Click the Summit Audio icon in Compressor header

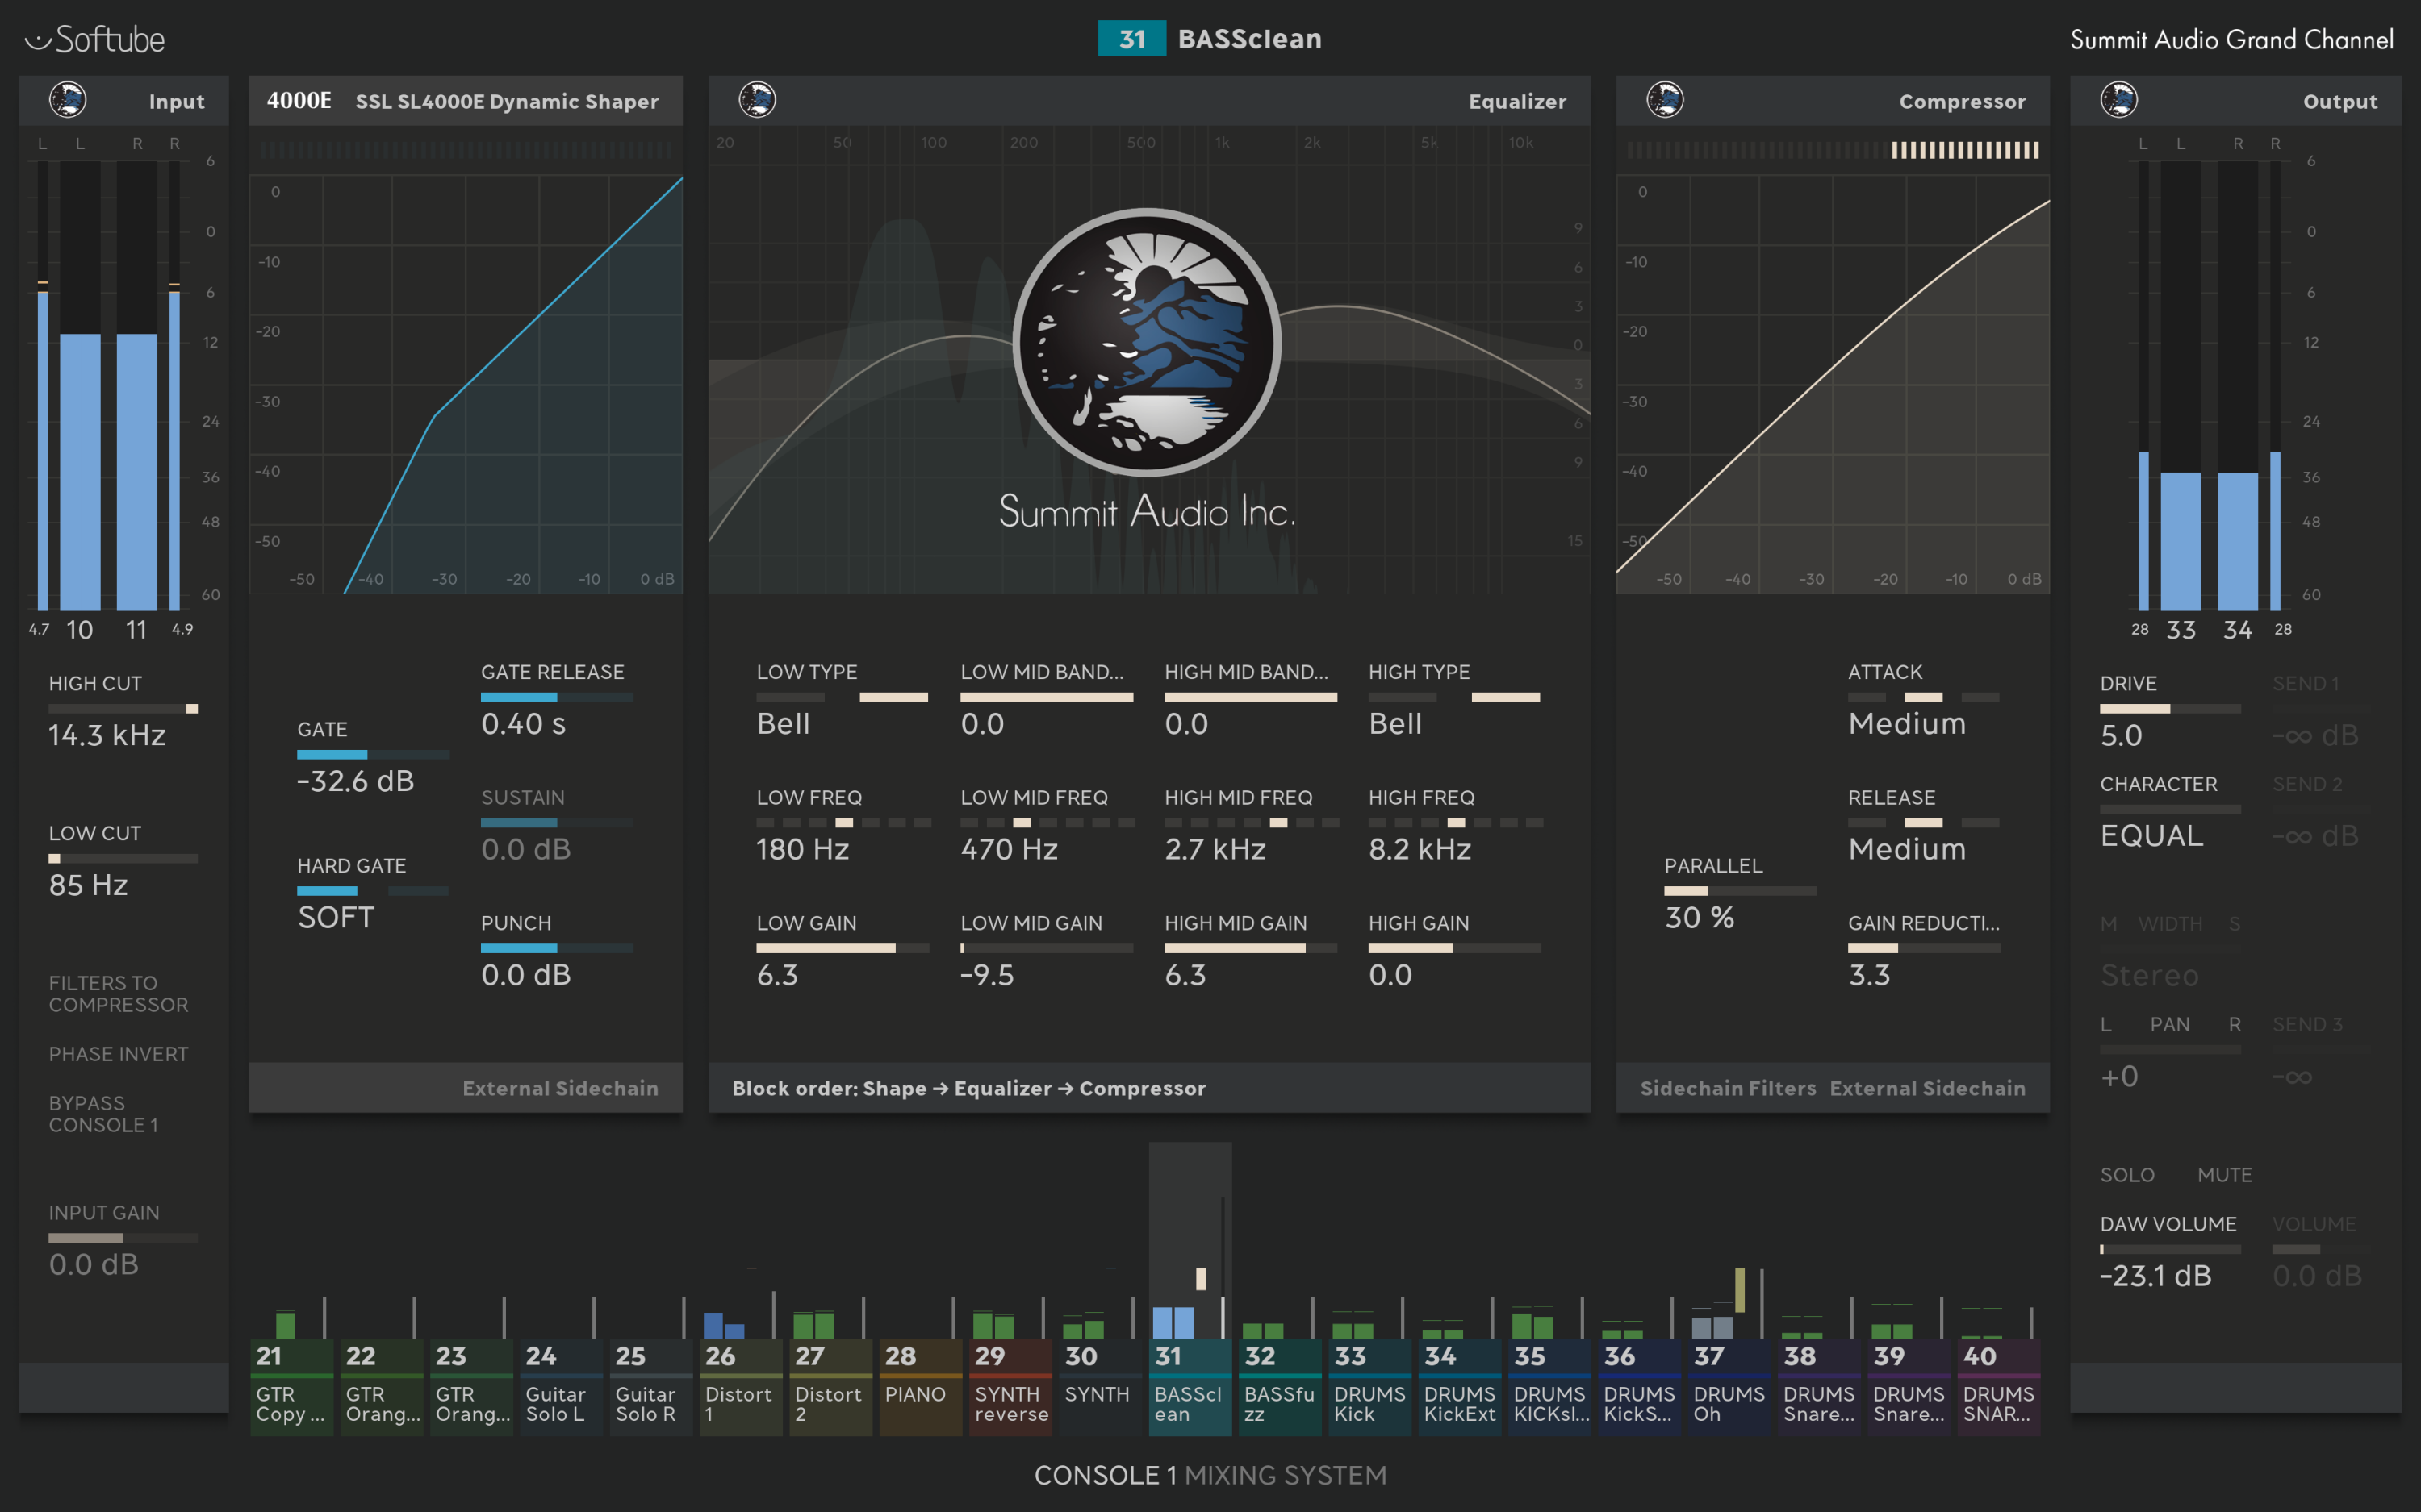point(1666,100)
